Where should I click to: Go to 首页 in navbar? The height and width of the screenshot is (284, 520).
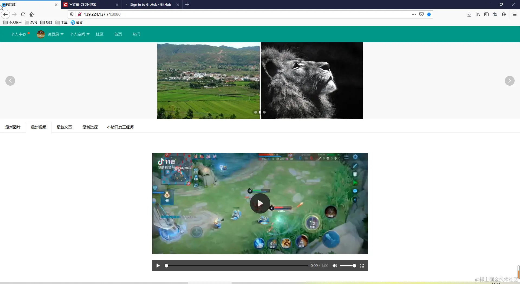(x=118, y=34)
